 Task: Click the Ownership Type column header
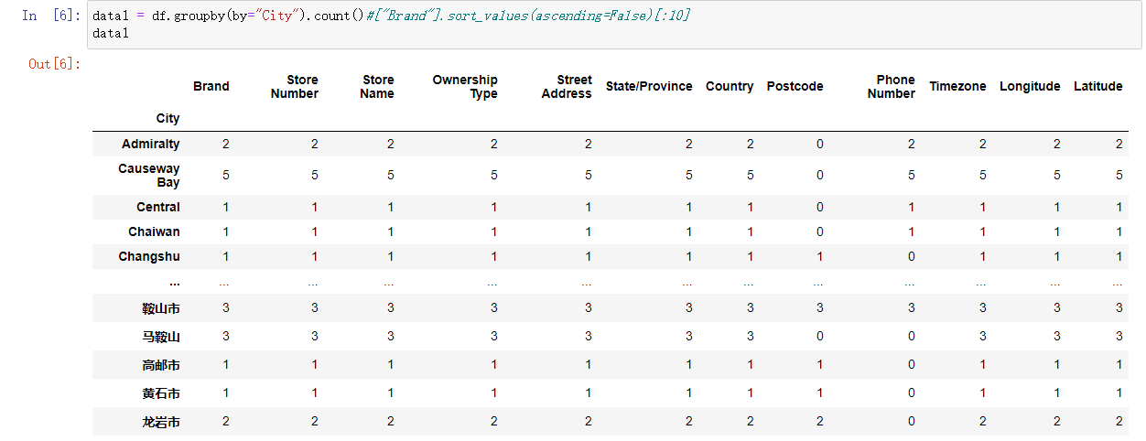(465, 86)
